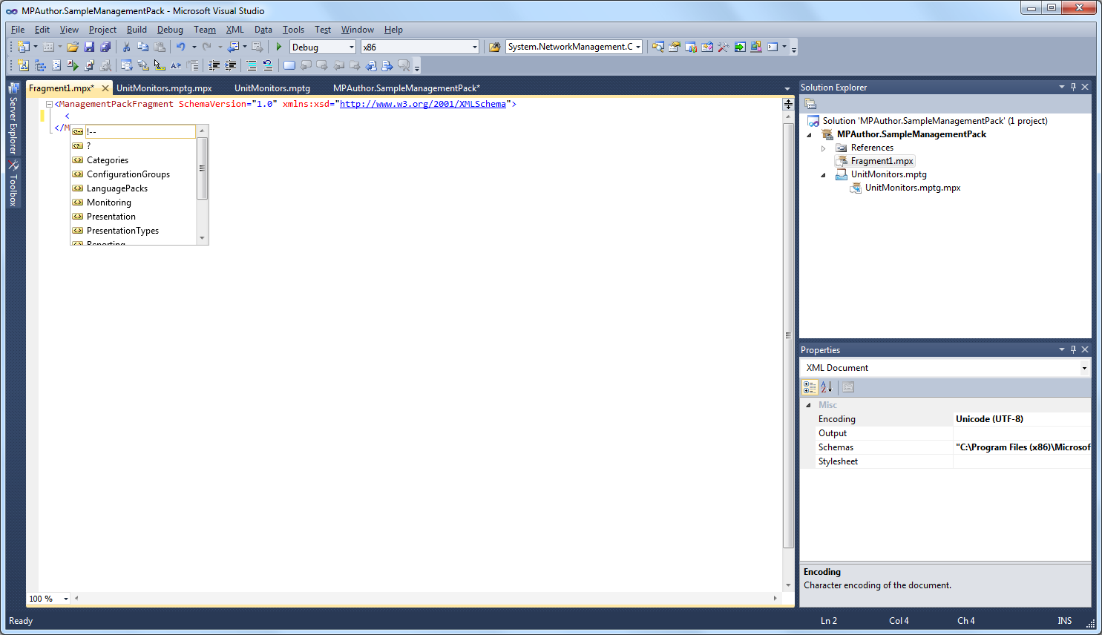Click the Solution Explorer show all files icon
Image resolution: width=1102 pixels, height=635 pixels.
(x=810, y=104)
